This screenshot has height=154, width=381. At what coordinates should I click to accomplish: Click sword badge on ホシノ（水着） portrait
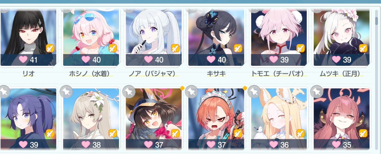click(113, 48)
